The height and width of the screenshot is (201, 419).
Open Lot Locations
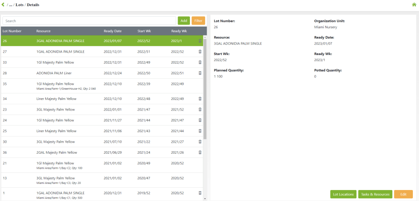tap(343, 194)
